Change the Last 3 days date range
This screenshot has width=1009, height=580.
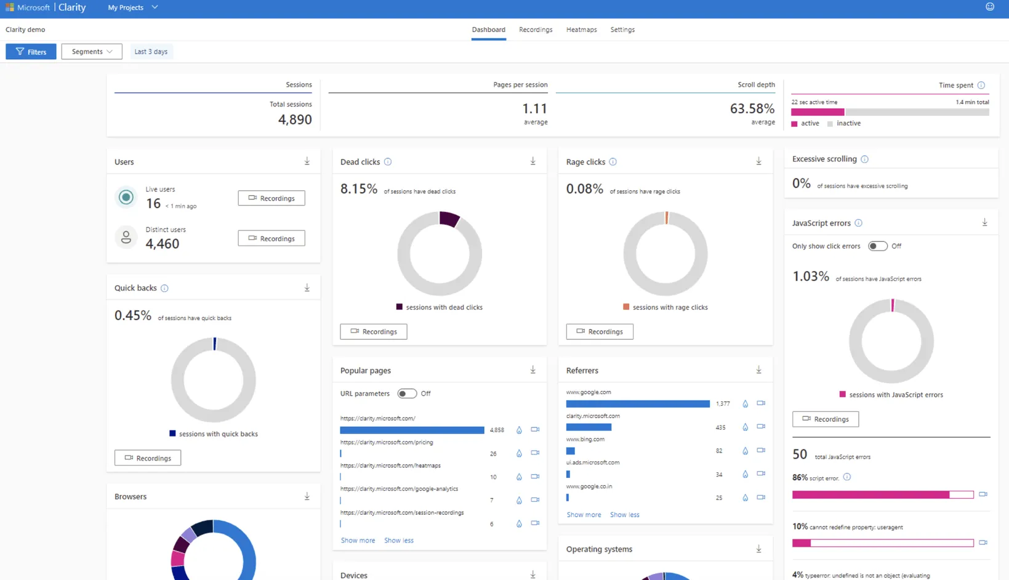(x=151, y=52)
